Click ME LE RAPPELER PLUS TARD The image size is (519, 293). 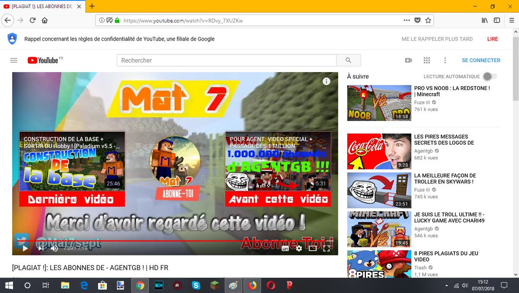click(x=437, y=39)
